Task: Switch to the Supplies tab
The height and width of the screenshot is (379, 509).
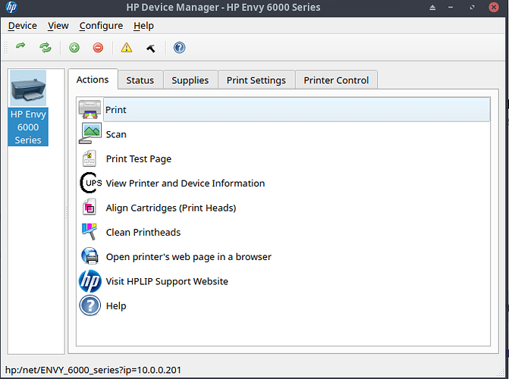Action: 190,80
